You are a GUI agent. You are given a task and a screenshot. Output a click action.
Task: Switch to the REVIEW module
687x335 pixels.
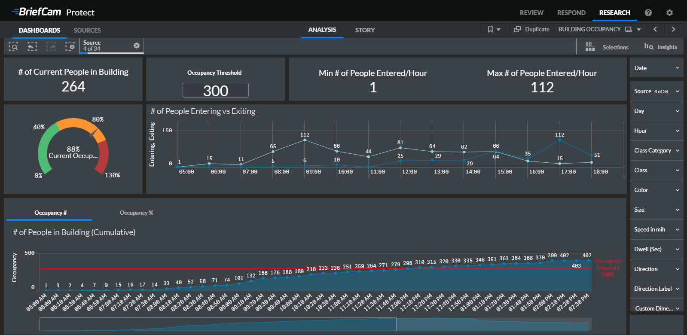point(531,13)
